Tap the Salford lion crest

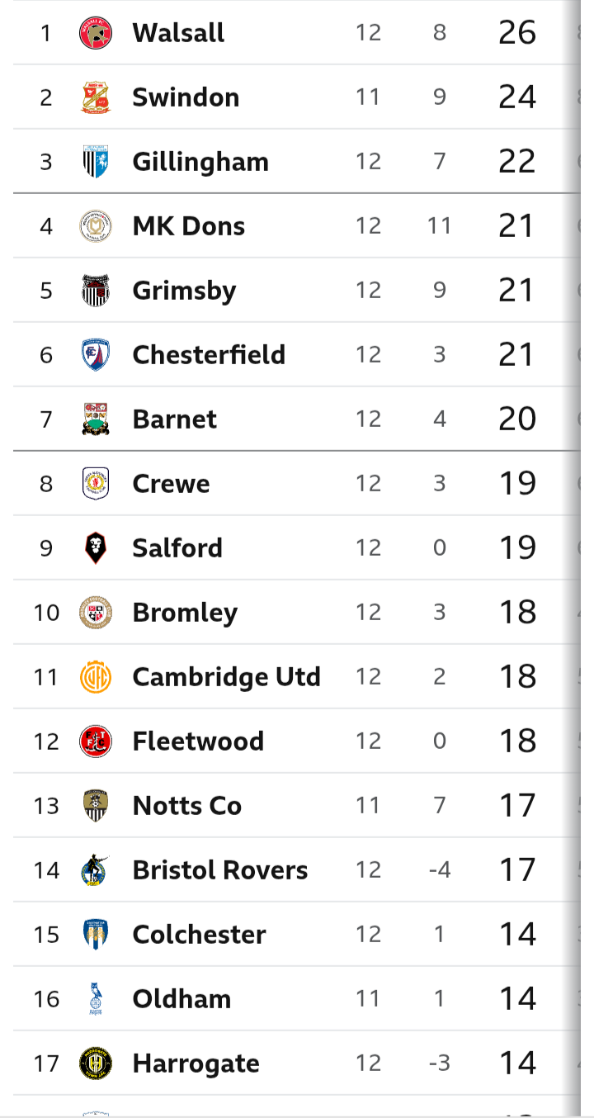[96, 548]
